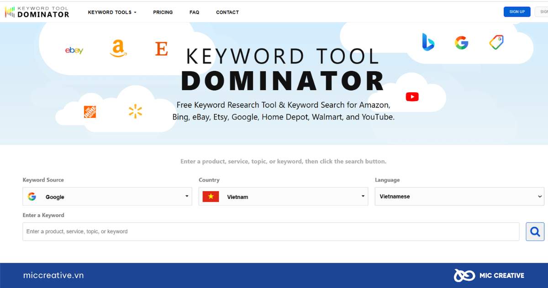548x288 pixels.
Task: Click the Bing logo icon
Action: [428, 42]
